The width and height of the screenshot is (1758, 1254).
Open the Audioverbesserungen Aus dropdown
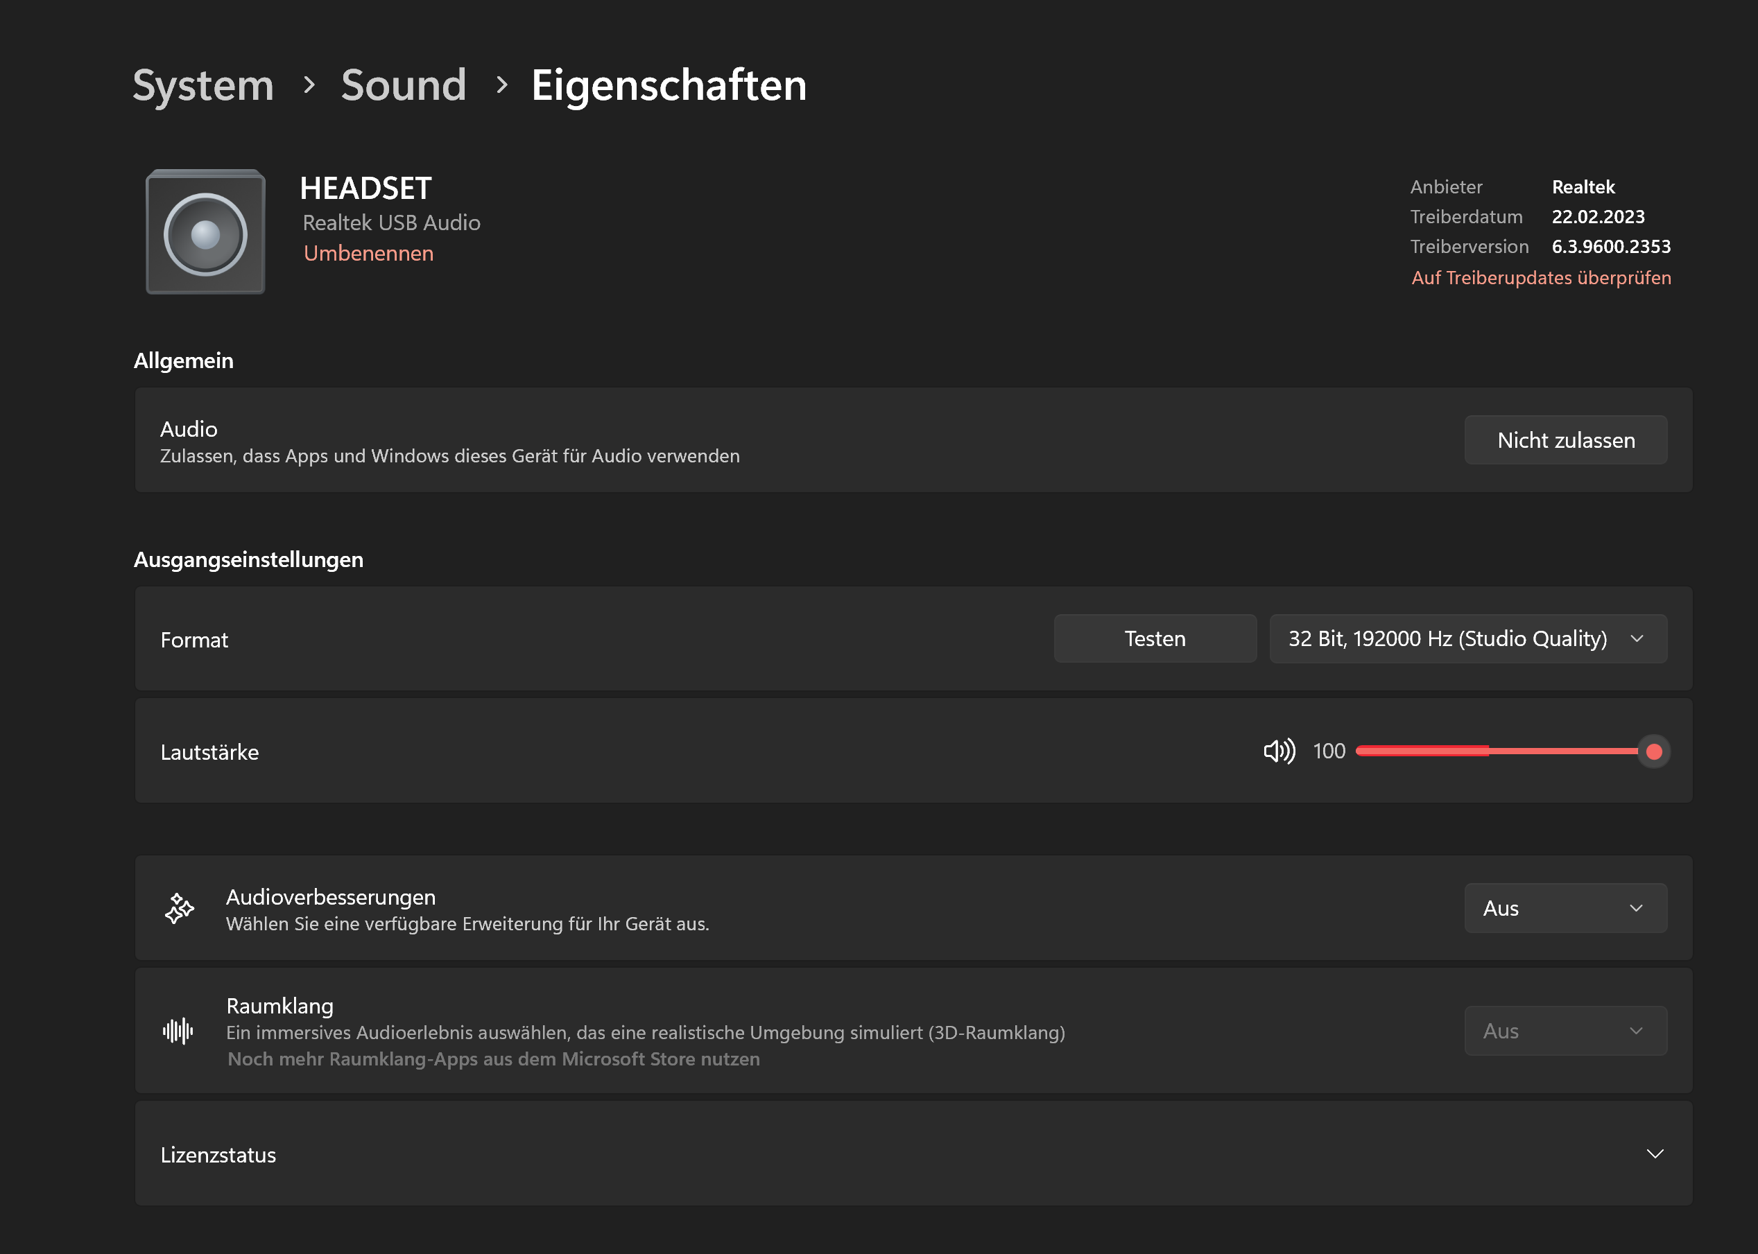[x=1565, y=908]
